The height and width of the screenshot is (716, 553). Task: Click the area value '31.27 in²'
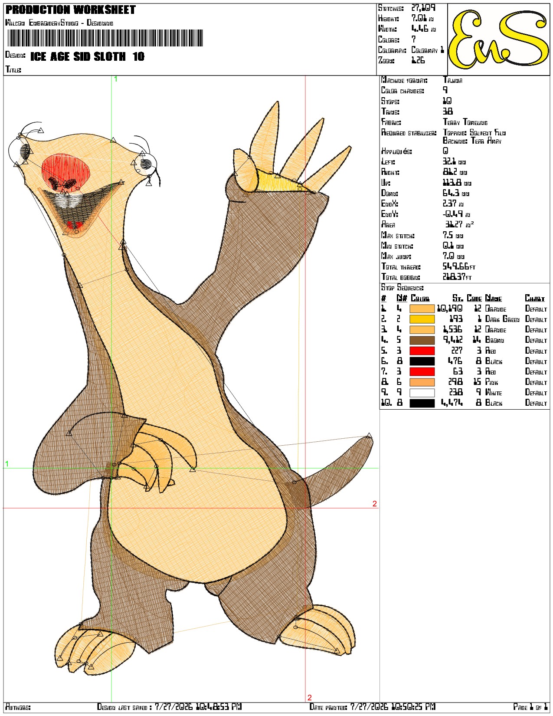pos(459,224)
